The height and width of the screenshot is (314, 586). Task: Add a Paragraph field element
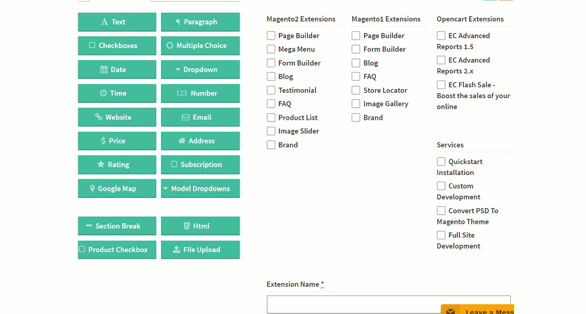(200, 22)
